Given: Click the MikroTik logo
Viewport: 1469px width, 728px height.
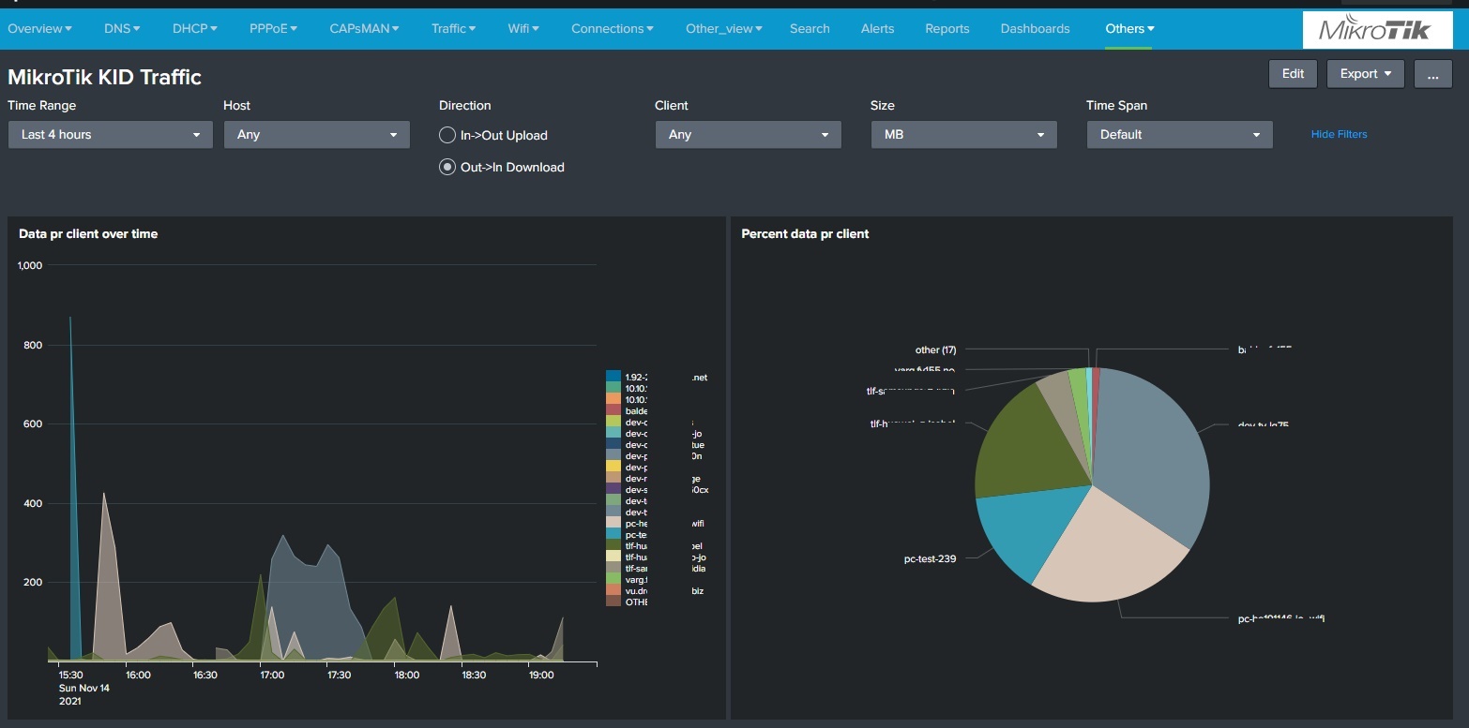Looking at the screenshot, I should click(x=1375, y=30).
